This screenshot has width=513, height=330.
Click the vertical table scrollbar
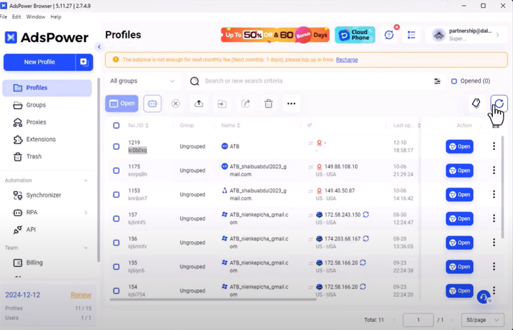tap(503, 188)
